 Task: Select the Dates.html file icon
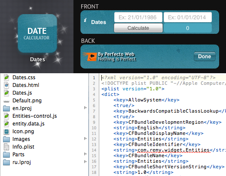(x=6, y=85)
